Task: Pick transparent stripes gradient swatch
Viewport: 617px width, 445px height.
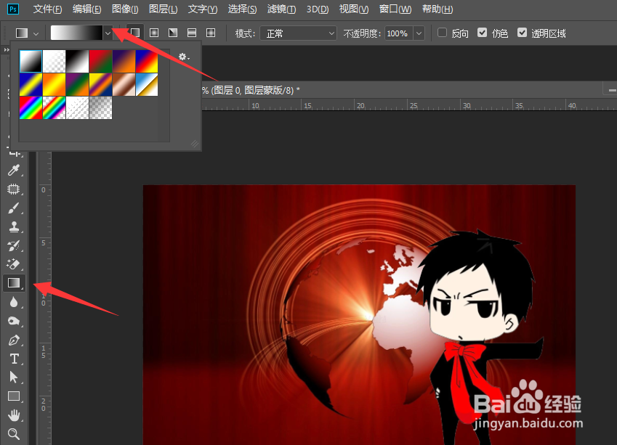Action: (x=77, y=107)
